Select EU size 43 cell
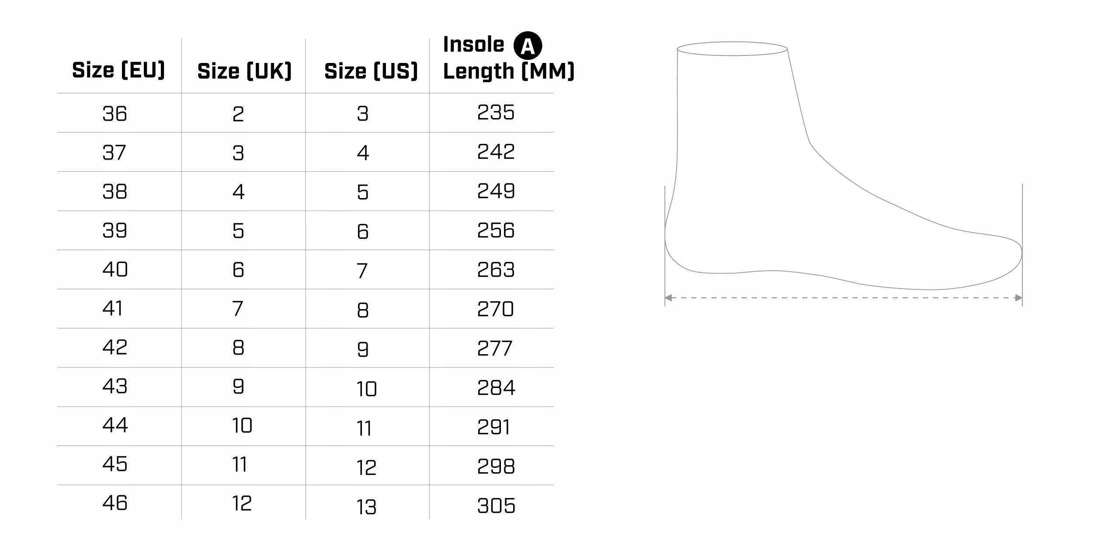This screenshot has width=1119, height=540. pos(115,386)
